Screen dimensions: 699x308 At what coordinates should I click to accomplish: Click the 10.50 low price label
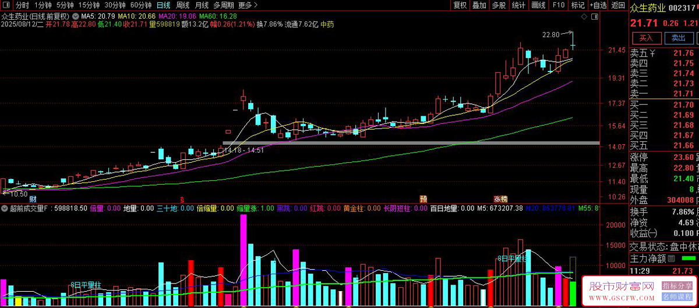coord(19,194)
